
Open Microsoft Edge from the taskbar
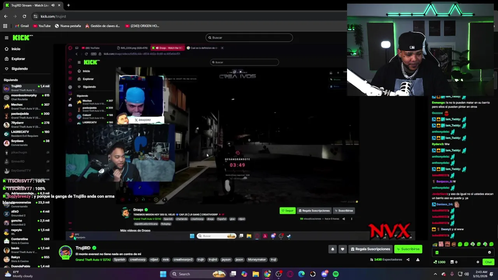point(302,274)
